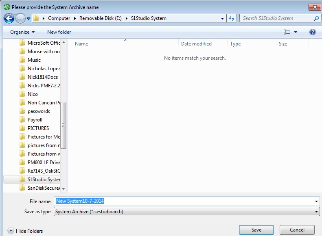Open the Music folder in tree
This screenshot has height=236, width=322.
(34, 60)
